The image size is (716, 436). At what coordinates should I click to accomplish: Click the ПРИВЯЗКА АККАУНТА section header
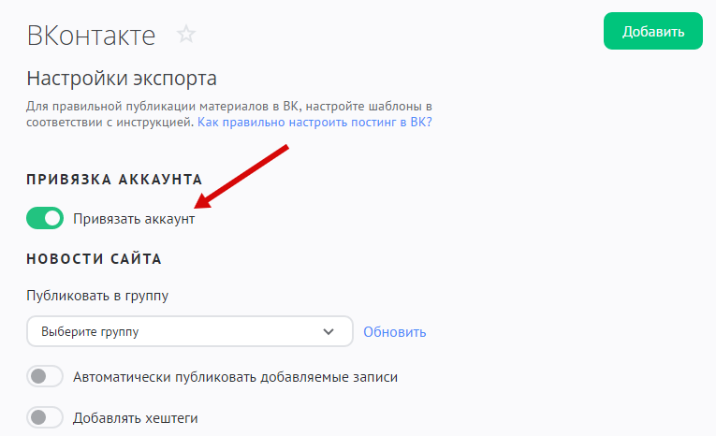[x=114, y=180]
